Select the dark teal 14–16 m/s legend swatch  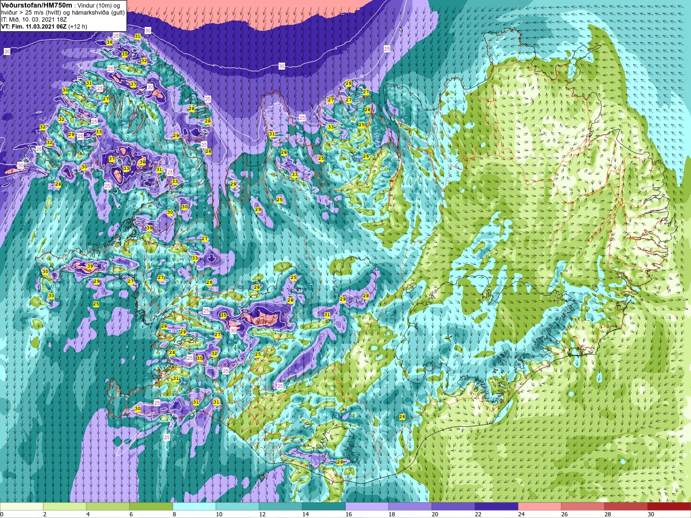coord(324,507)
